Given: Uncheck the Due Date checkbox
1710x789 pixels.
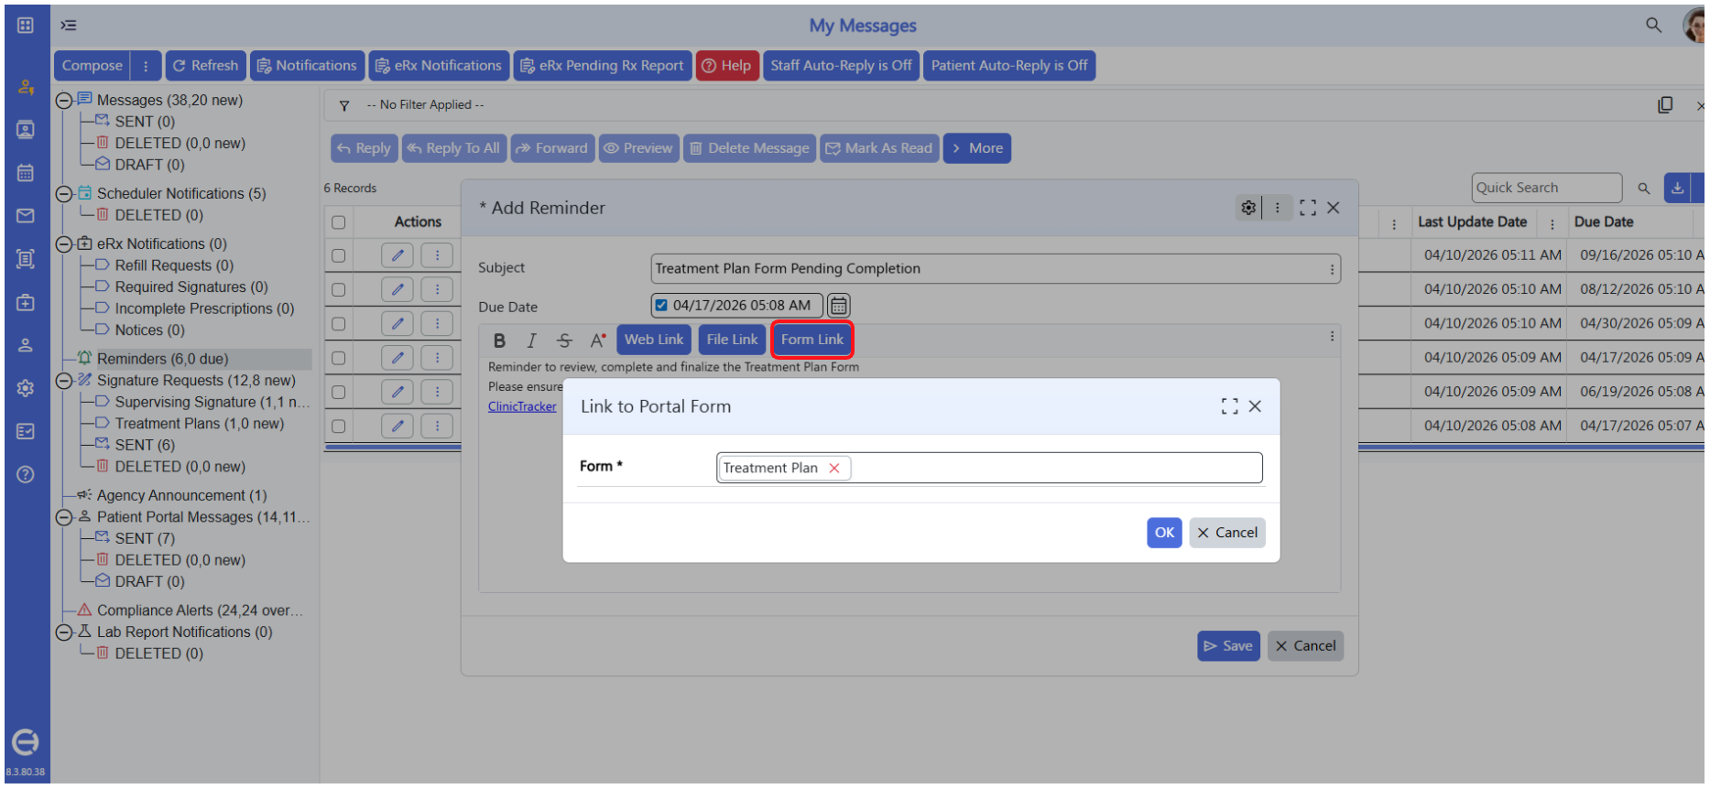Looking at the screenshot, I should point(661,305).
